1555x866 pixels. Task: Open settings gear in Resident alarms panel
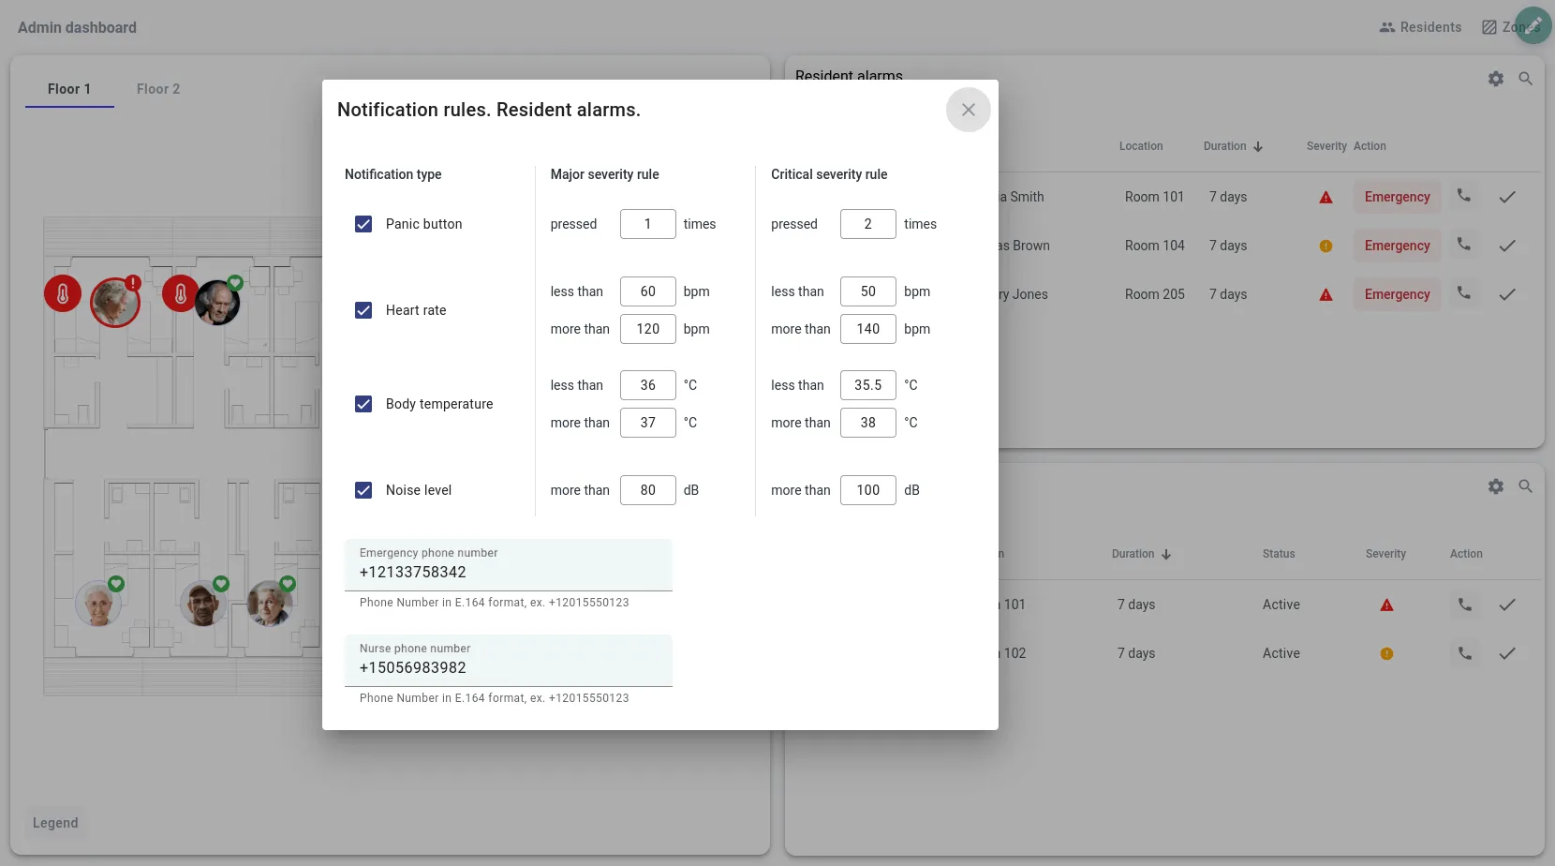pos(1495,79)
